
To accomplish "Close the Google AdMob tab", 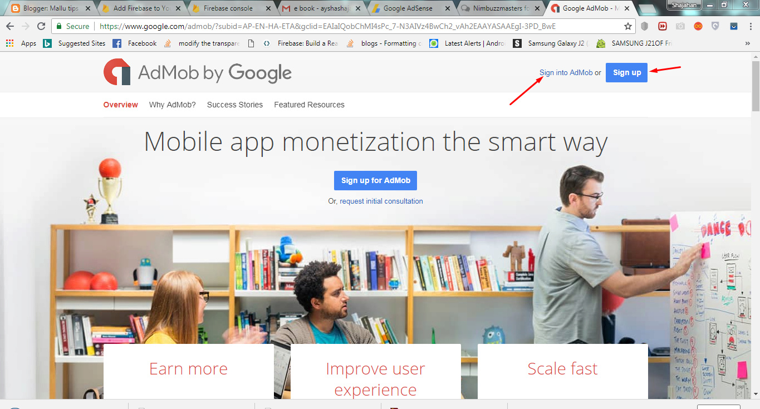I will click(x=628, y=8).
